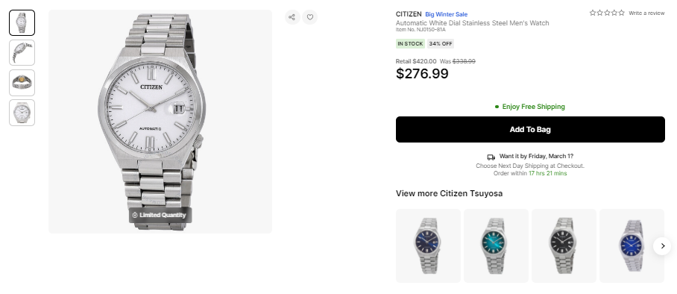This screenshot has width=677, height=294.
Task: View the black dial Tsuyosa watch
Action: 564,245
